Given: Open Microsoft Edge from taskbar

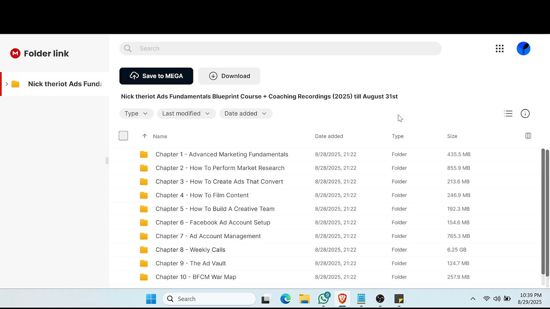Looking at the screenshot, I should pos(285,299).
